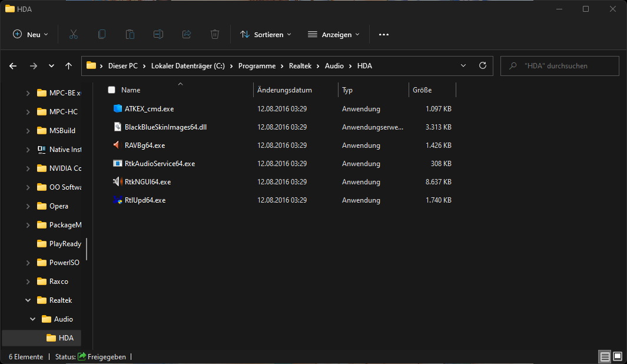Select the Raxco folder in tree
This screenshot has height=364, width=627.
pyautogui.click(x=58, y=281)
